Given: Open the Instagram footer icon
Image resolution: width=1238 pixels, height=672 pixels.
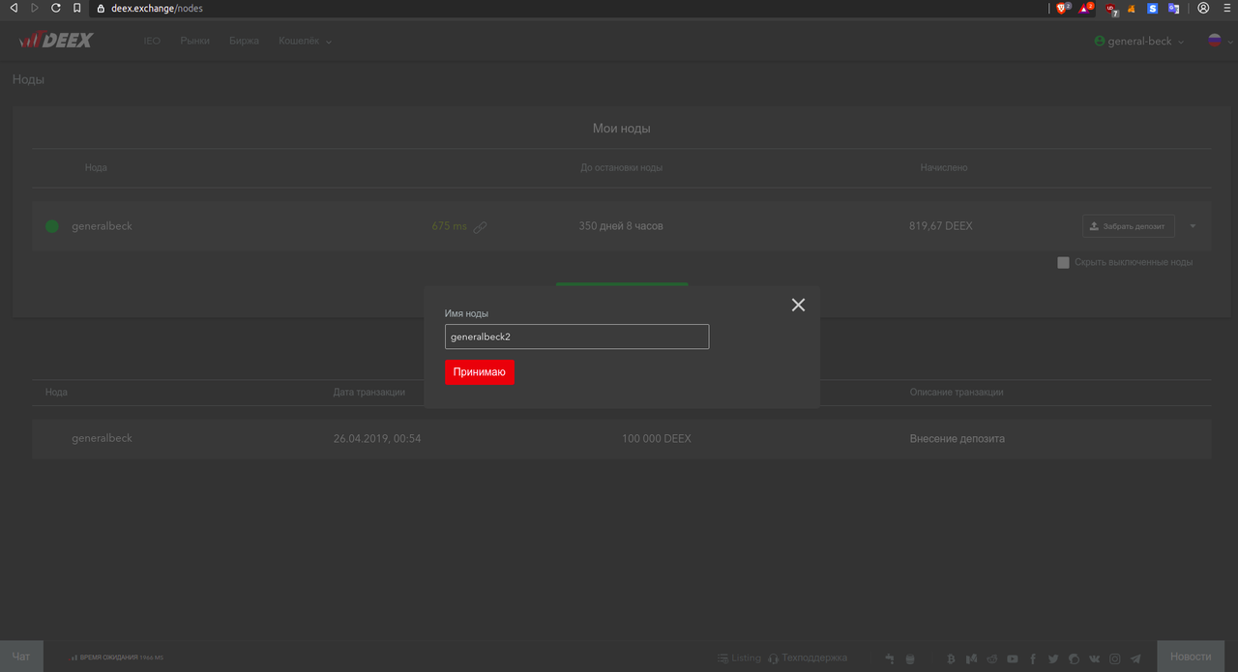Looking at the screenshot, I should tap(1115, 658).
